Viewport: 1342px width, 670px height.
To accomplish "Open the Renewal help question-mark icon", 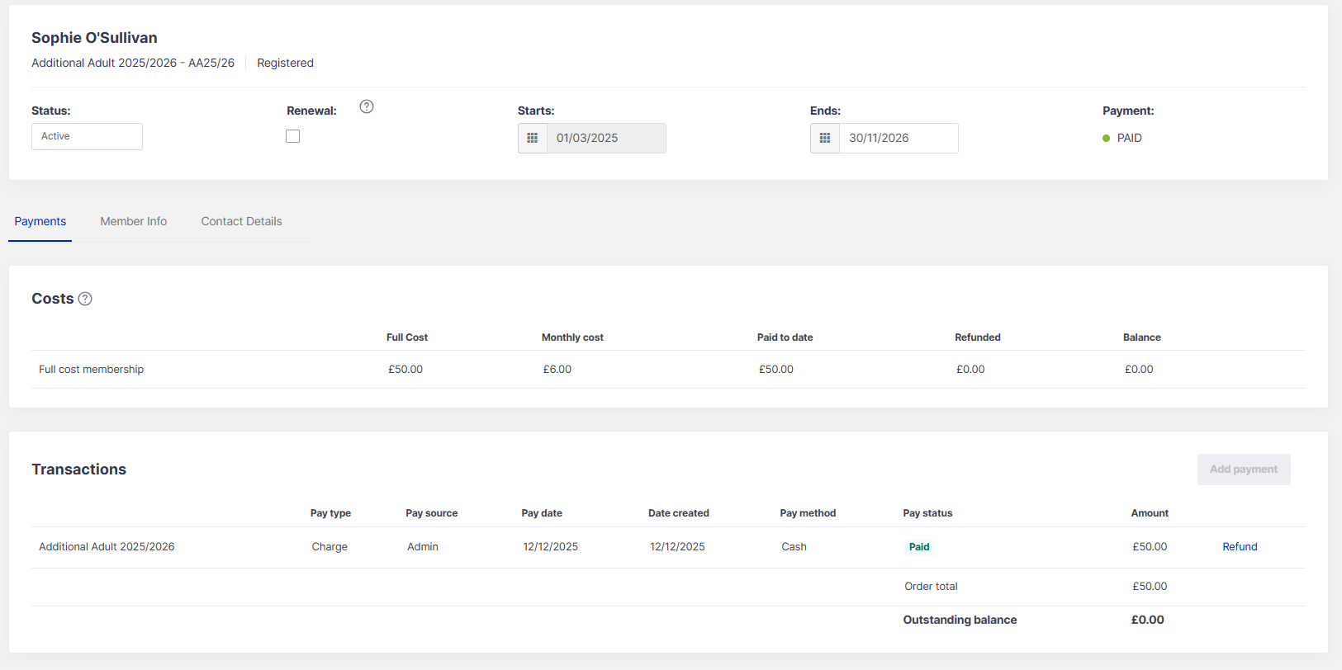I will 367,106.
